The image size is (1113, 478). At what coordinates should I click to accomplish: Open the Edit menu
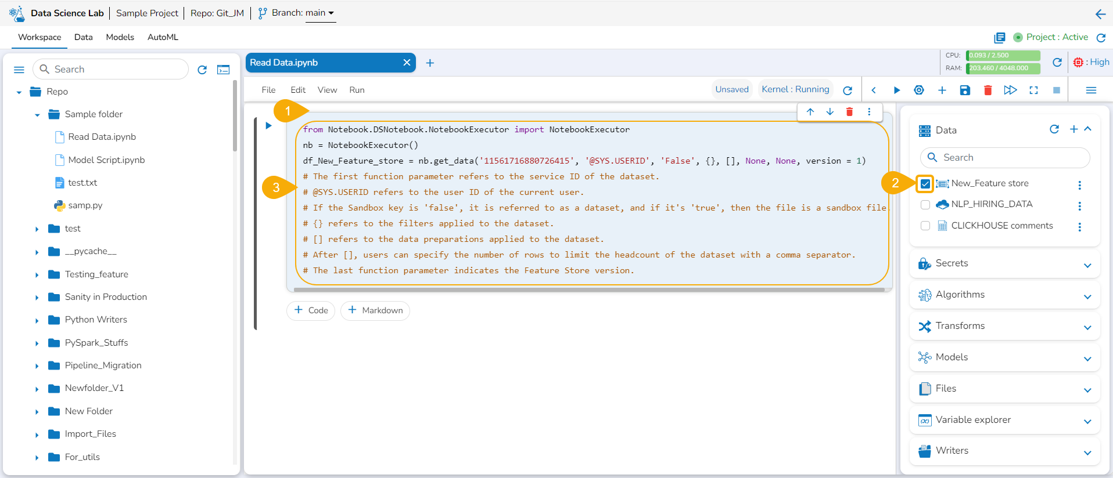(x=297, y=90)
